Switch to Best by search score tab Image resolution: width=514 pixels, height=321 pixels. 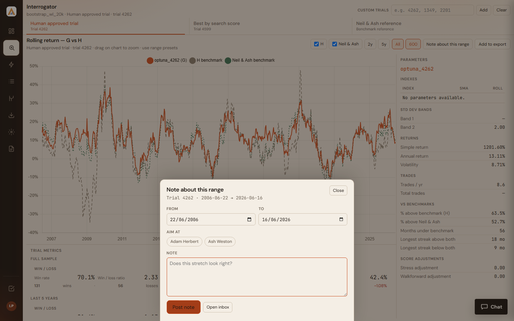(271, 26)
